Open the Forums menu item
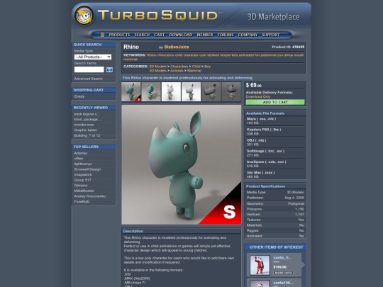This screenshot has width=383, height=287. click(x=226, y=35)
